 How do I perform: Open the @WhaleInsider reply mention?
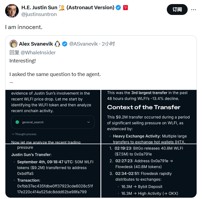coord(38,52)
